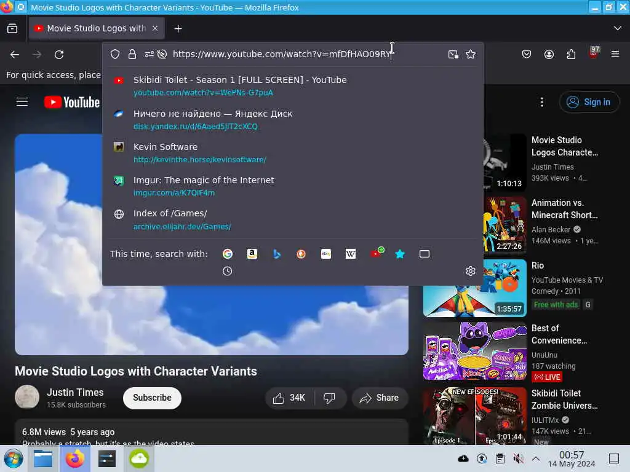Open the settings mixer app in taskbar

pos(107,458)
